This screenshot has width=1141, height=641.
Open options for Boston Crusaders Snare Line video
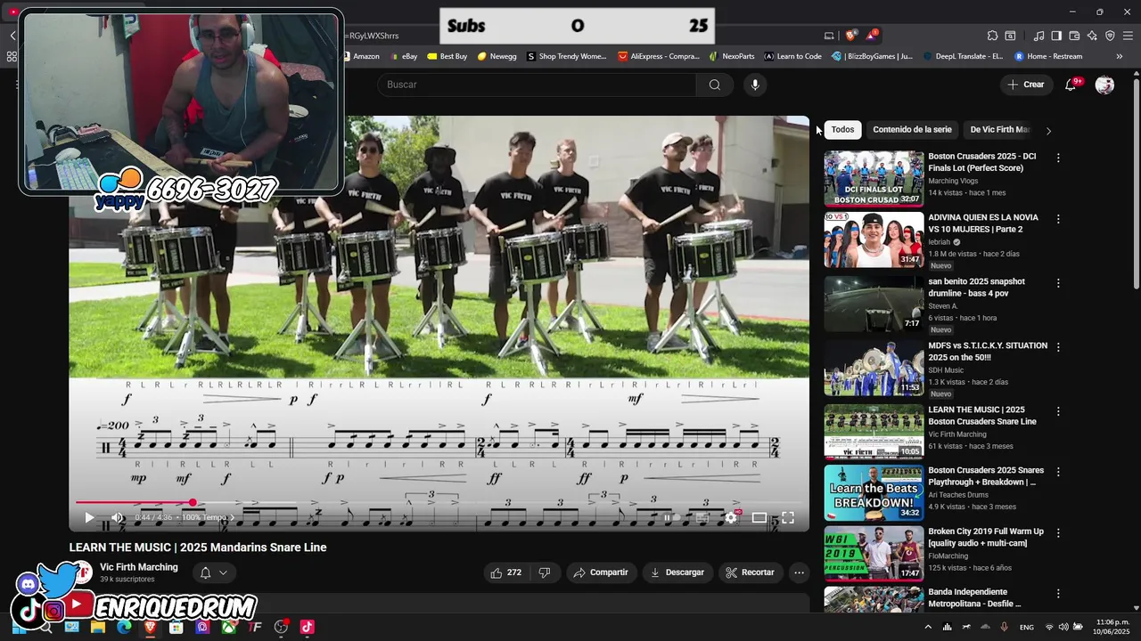tap(1058, 411)
